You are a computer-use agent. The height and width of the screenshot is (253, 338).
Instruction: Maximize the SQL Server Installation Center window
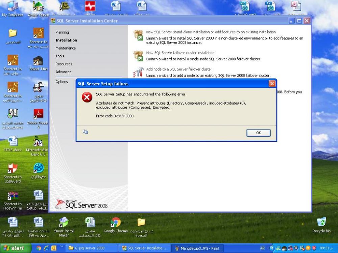tap(299, 21)
